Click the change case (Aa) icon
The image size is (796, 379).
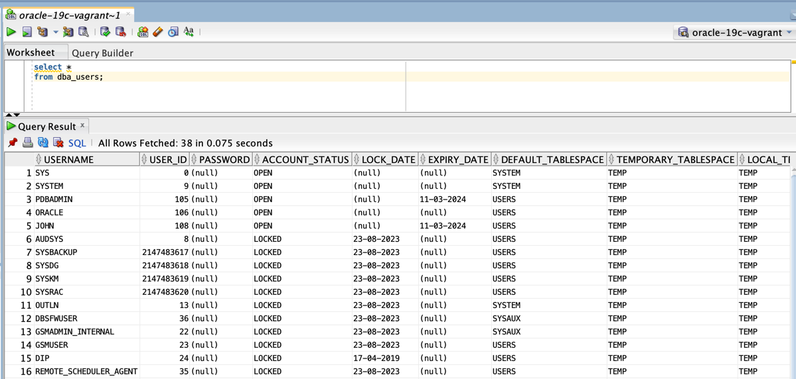[189, 32]
